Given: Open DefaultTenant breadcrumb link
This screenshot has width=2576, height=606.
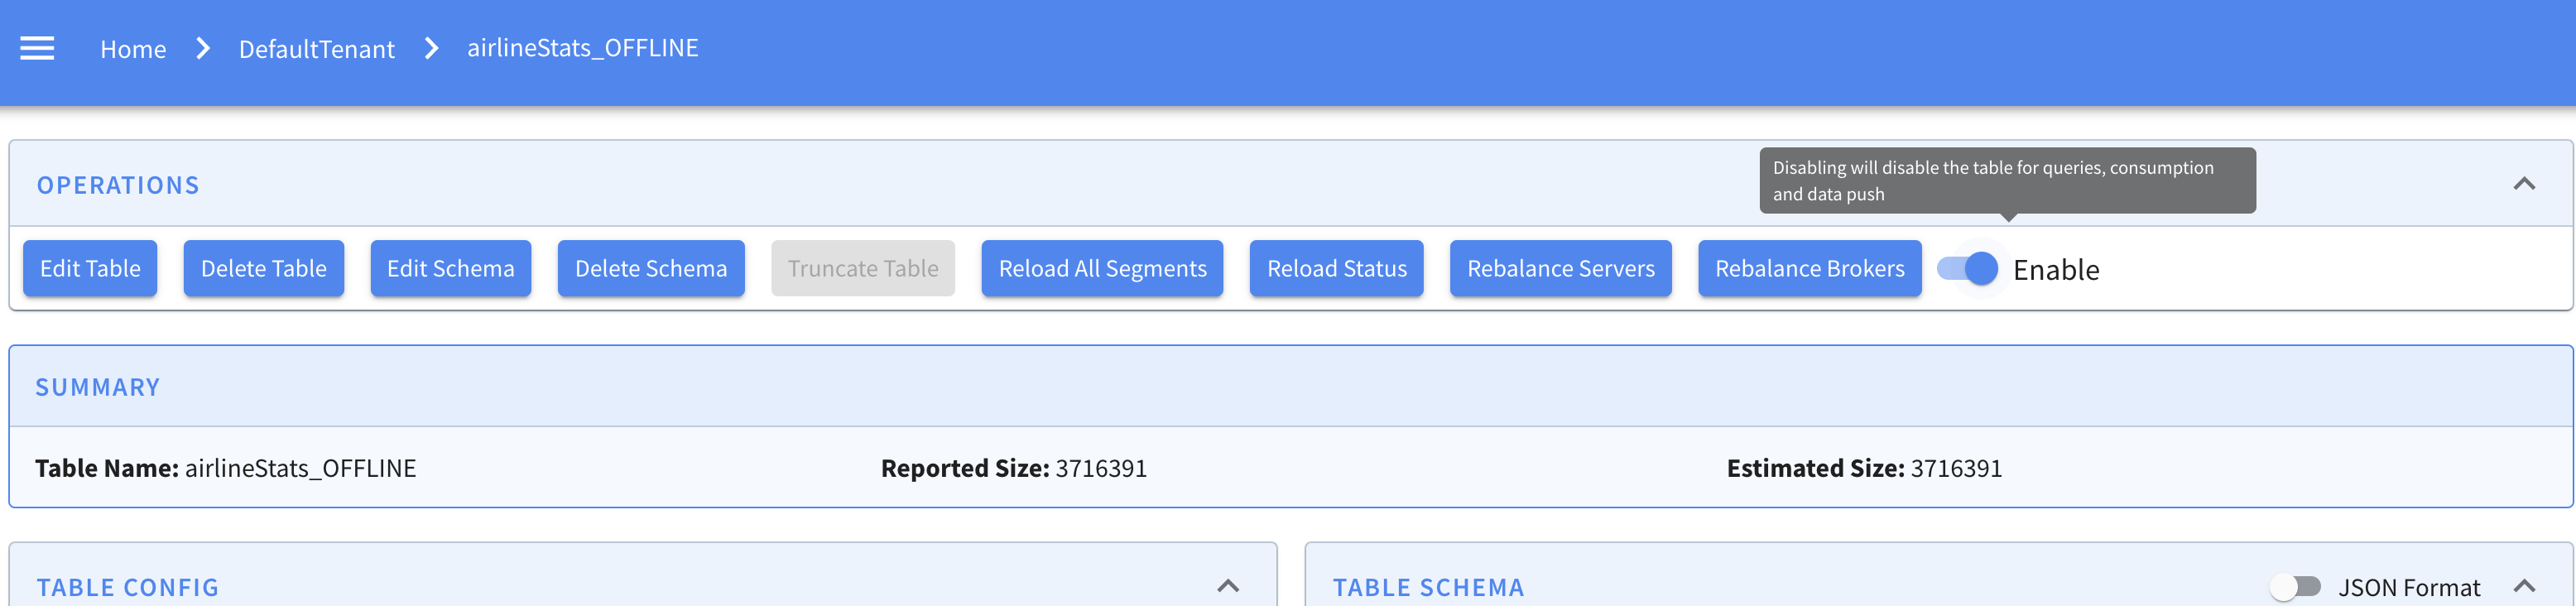Looking at the screenshot, I should pos(316,49).
